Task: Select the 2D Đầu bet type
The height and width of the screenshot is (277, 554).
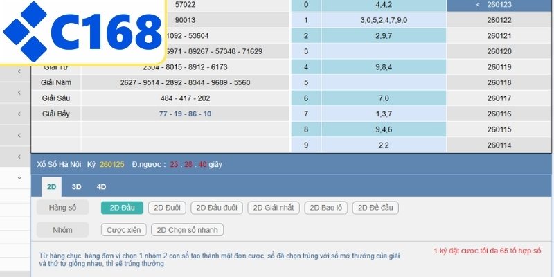Action: click(x=122, y=207)
